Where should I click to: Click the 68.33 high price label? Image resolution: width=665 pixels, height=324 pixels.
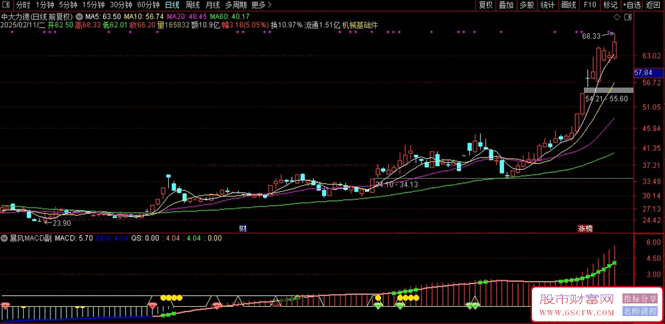pos(591,37)
